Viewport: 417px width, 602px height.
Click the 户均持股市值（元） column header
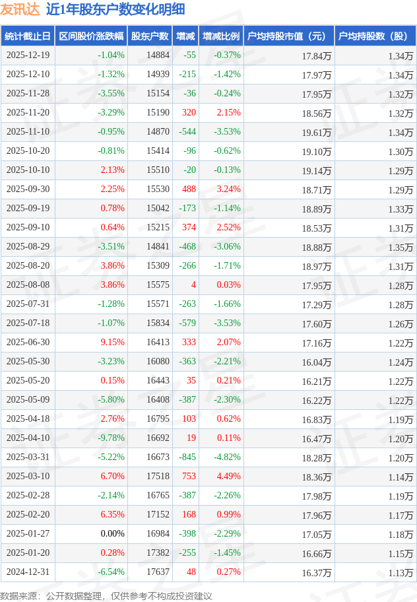tap(289, 36)
